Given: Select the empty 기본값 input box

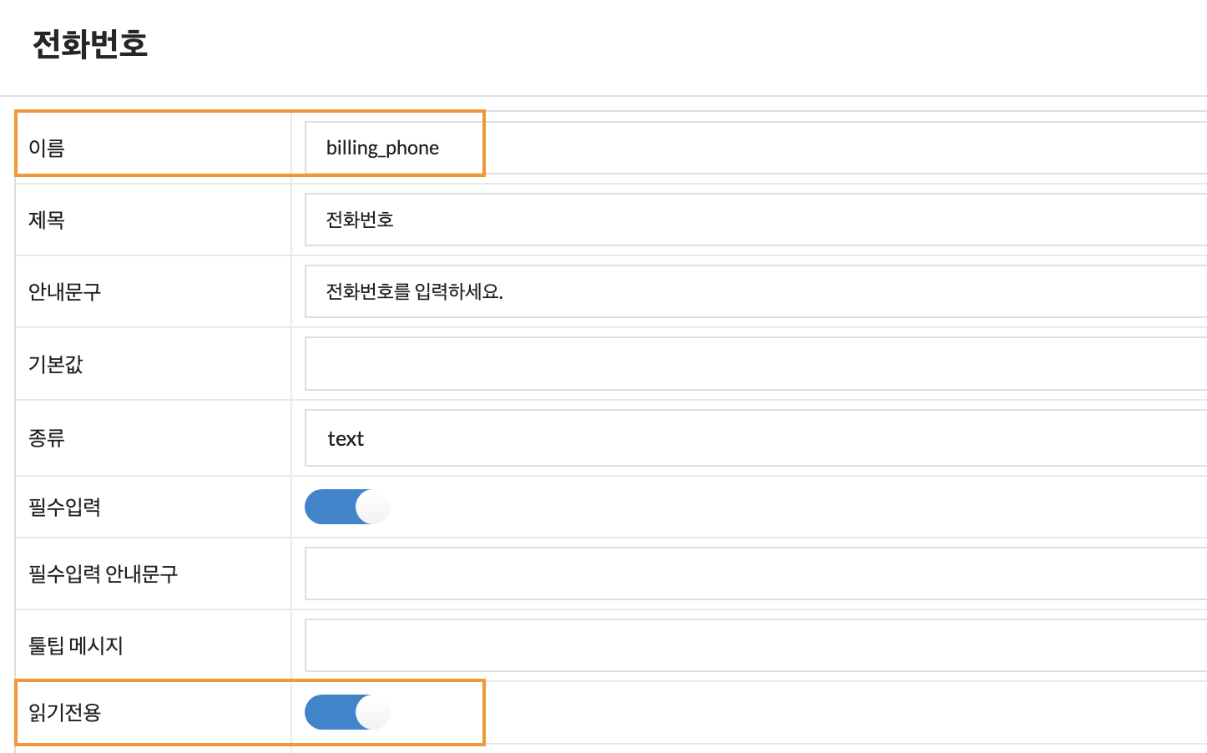Looking at the screenshot, I should point(756,364).
